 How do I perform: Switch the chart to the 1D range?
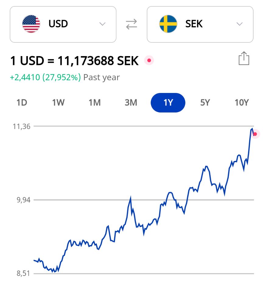click(x=22, y=103)
